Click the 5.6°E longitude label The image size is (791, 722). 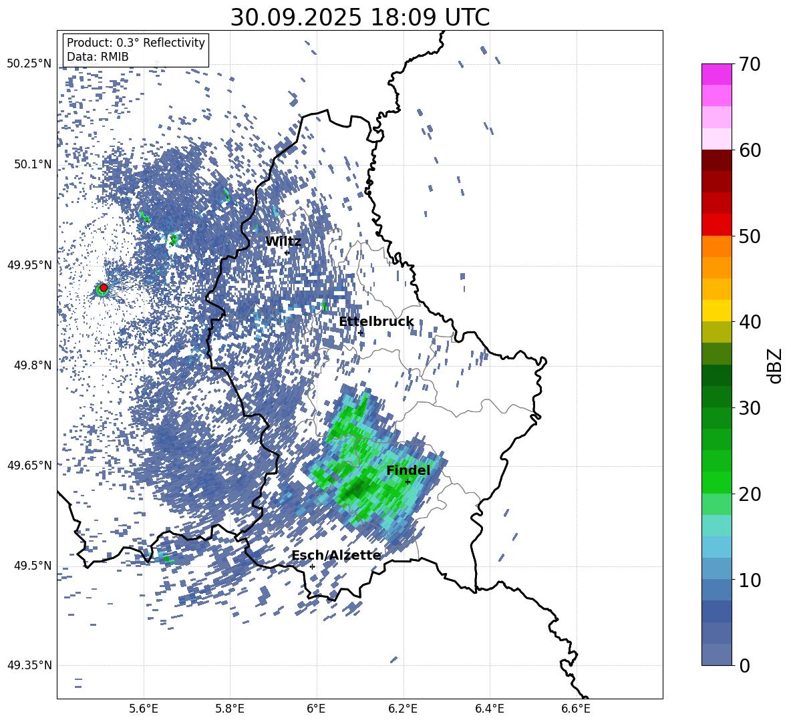[x=143, y=709]
